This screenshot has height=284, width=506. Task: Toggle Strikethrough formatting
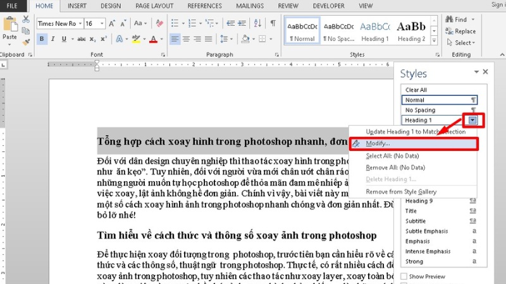pos(82,39)
